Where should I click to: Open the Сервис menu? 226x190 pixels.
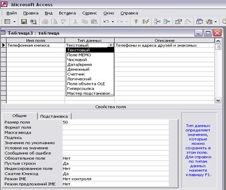click(x=90, y=13)
